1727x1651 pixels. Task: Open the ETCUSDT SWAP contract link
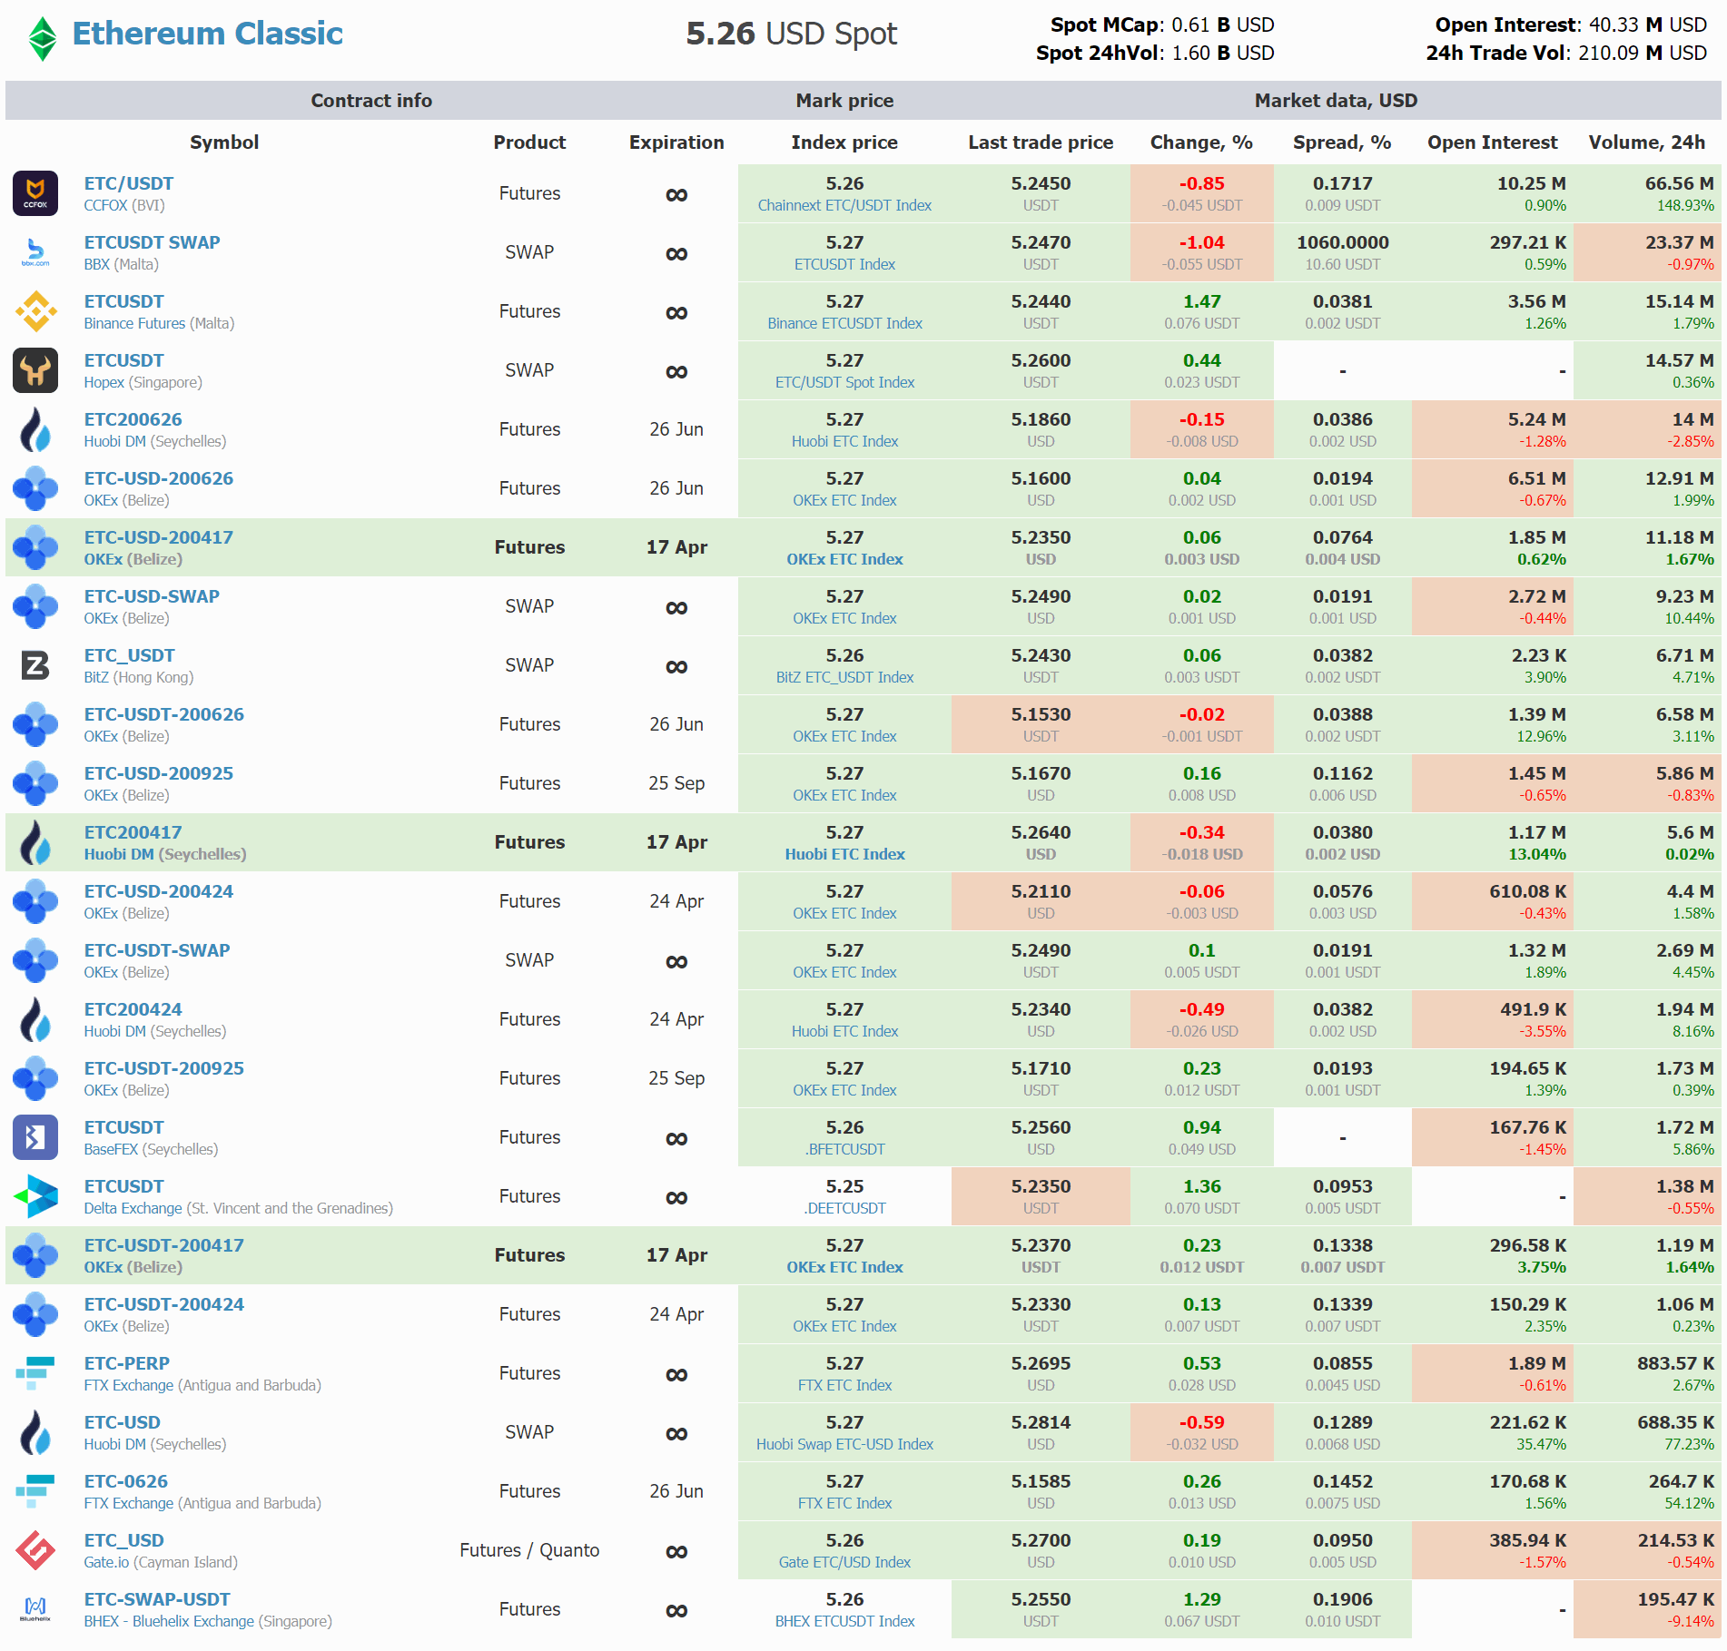coord(152,242)
